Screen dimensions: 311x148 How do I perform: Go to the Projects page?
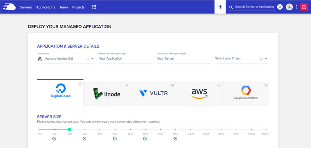pyautogui.click(x=79, y=7)
